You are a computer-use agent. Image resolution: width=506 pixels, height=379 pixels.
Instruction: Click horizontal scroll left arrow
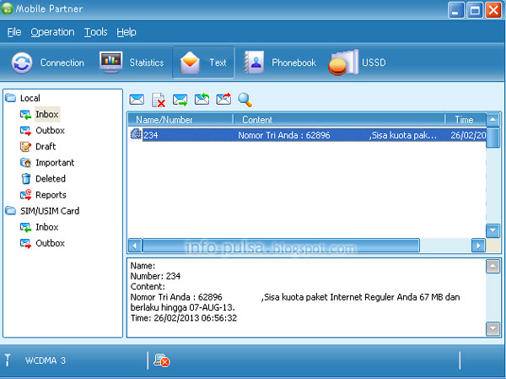coord(135,246)
